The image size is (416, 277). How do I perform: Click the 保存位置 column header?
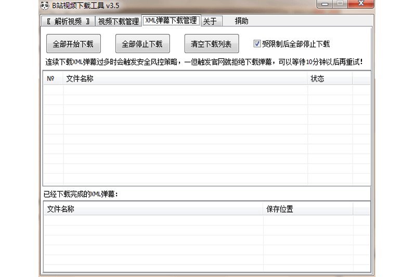click(308, 209)
